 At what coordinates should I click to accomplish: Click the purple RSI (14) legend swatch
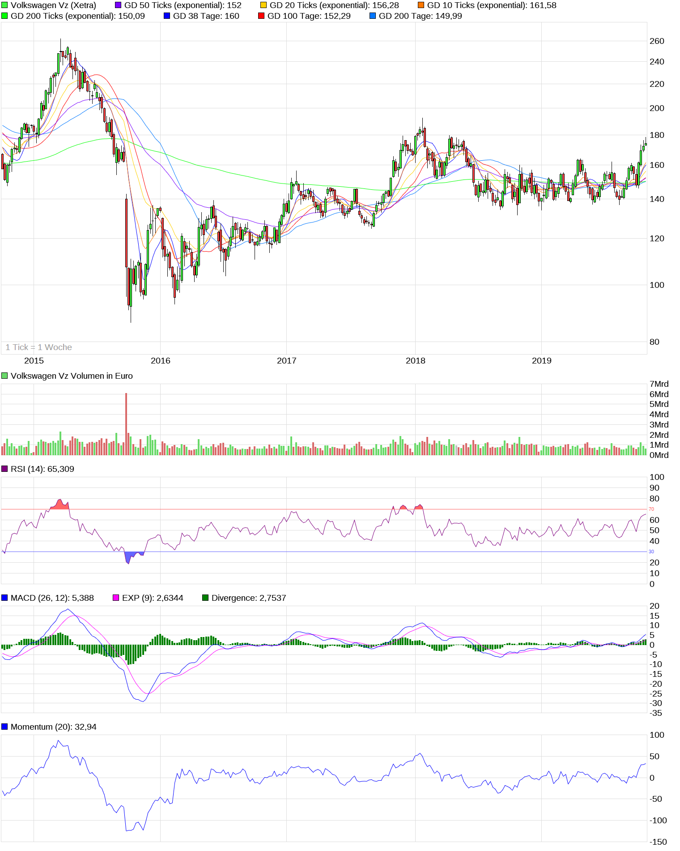coord(4,469)
